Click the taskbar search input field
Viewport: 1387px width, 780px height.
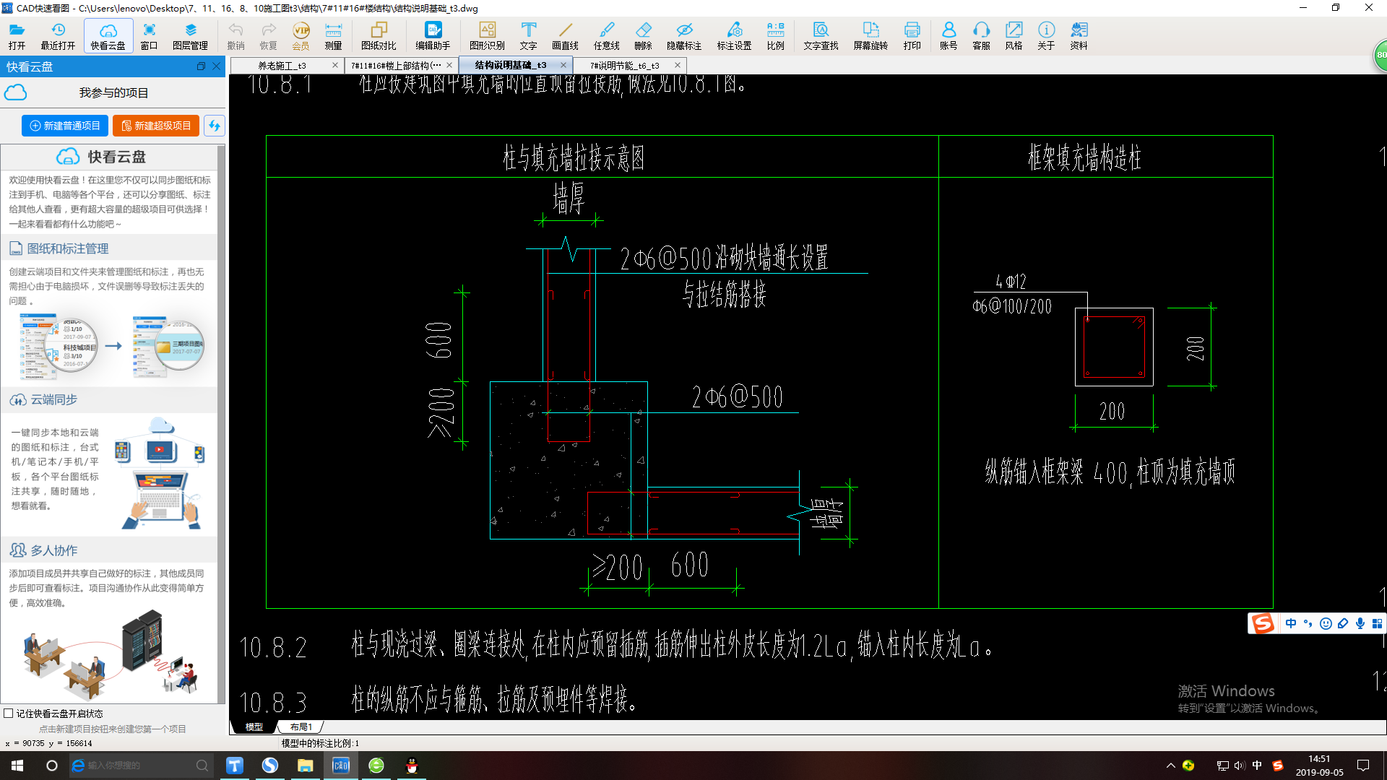point(142,766)
